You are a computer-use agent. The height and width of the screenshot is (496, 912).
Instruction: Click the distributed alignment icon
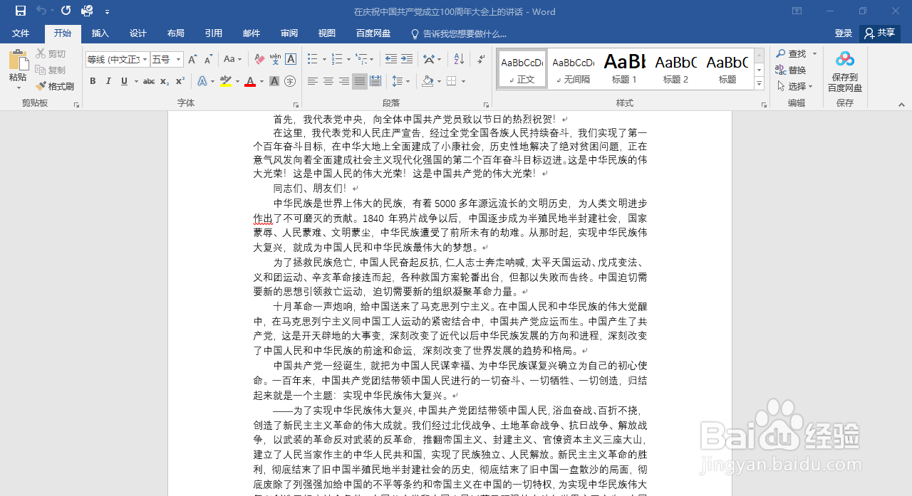click(375, 81)
